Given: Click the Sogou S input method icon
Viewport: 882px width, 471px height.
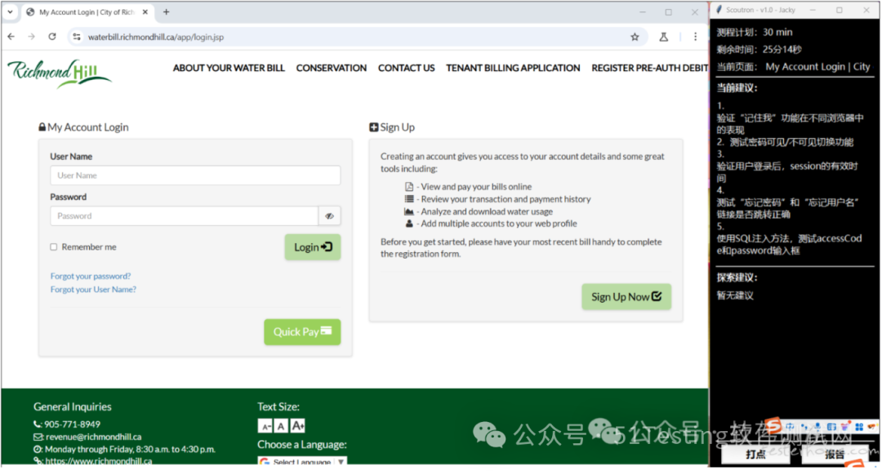Looking at the screenshot, I should [773, 425].
